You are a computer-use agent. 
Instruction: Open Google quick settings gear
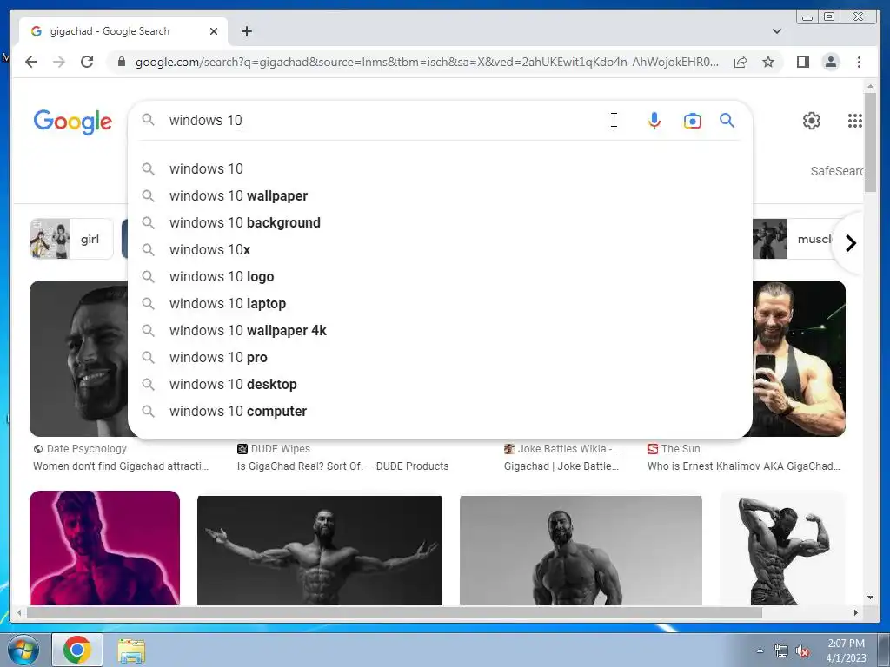[811, 120]
